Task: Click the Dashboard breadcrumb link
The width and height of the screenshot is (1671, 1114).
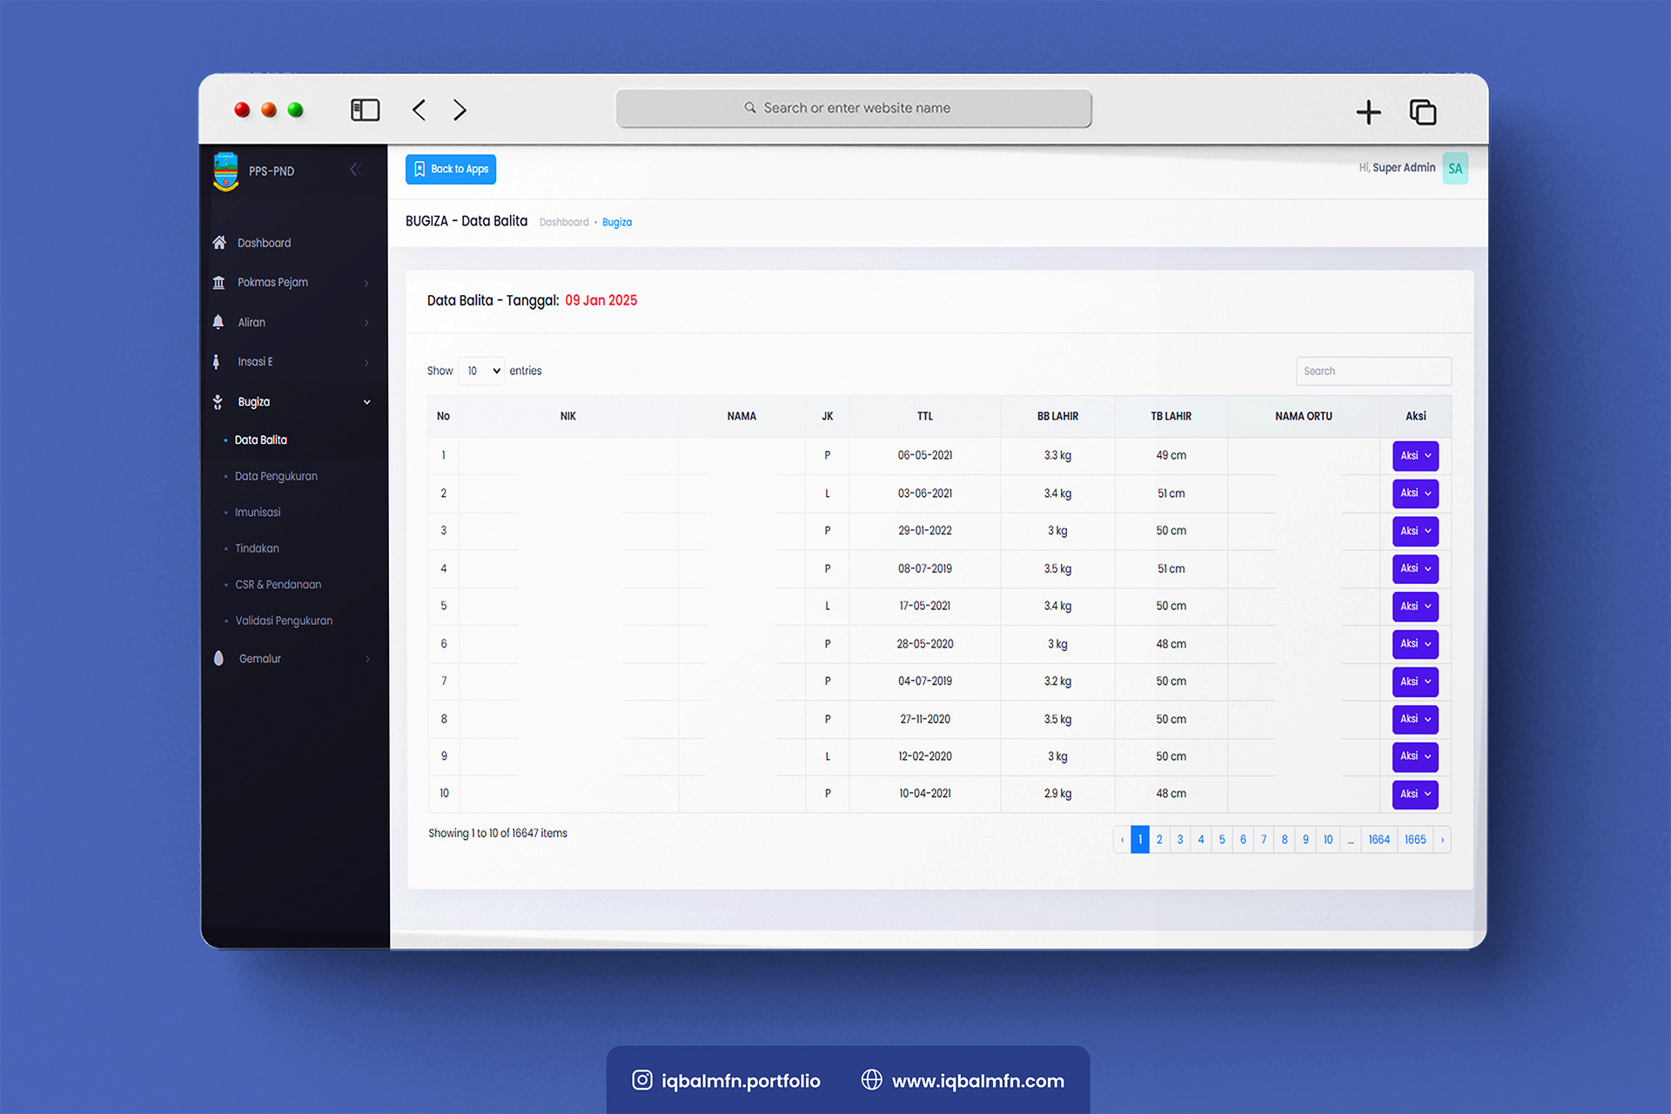Action: pos(564,223)
